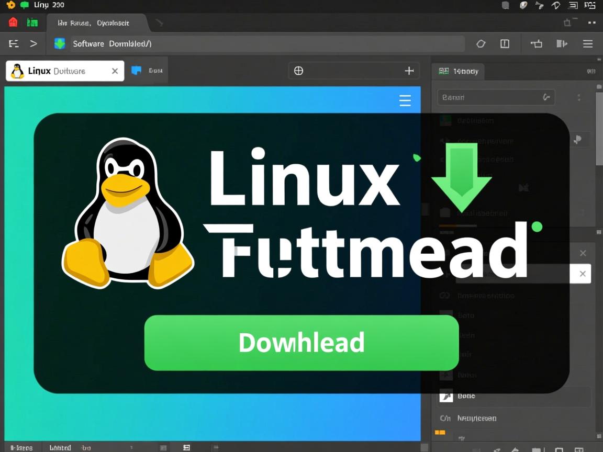Expand the three-dot menu beside the search field
The width and height of the screenshot is (603, 452).
[x=578, y=97]
